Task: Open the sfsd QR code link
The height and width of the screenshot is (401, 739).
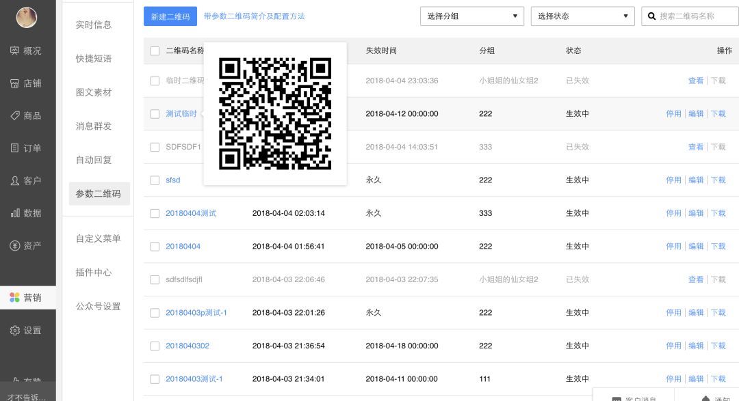Action: (x=173, y=180)
